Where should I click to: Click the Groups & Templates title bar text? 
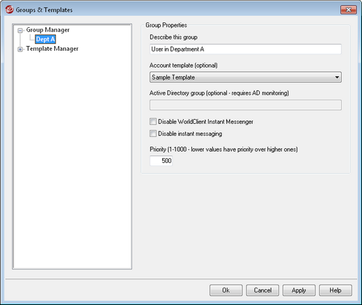[44, 10]
